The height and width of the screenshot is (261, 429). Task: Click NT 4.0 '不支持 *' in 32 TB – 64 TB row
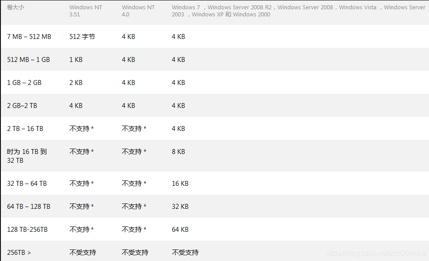pyautogui.click(x=134, y=183)
